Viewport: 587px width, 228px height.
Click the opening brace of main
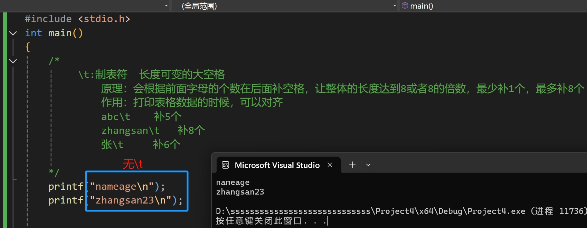pyautogui.click(x=28, y=47)
